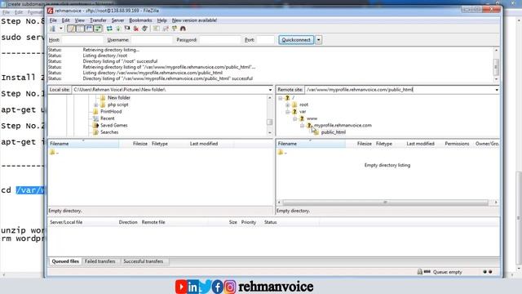Cancel the current operation icon
The height and width of the screenshot is (294, 522).
(x=127, y=29)
